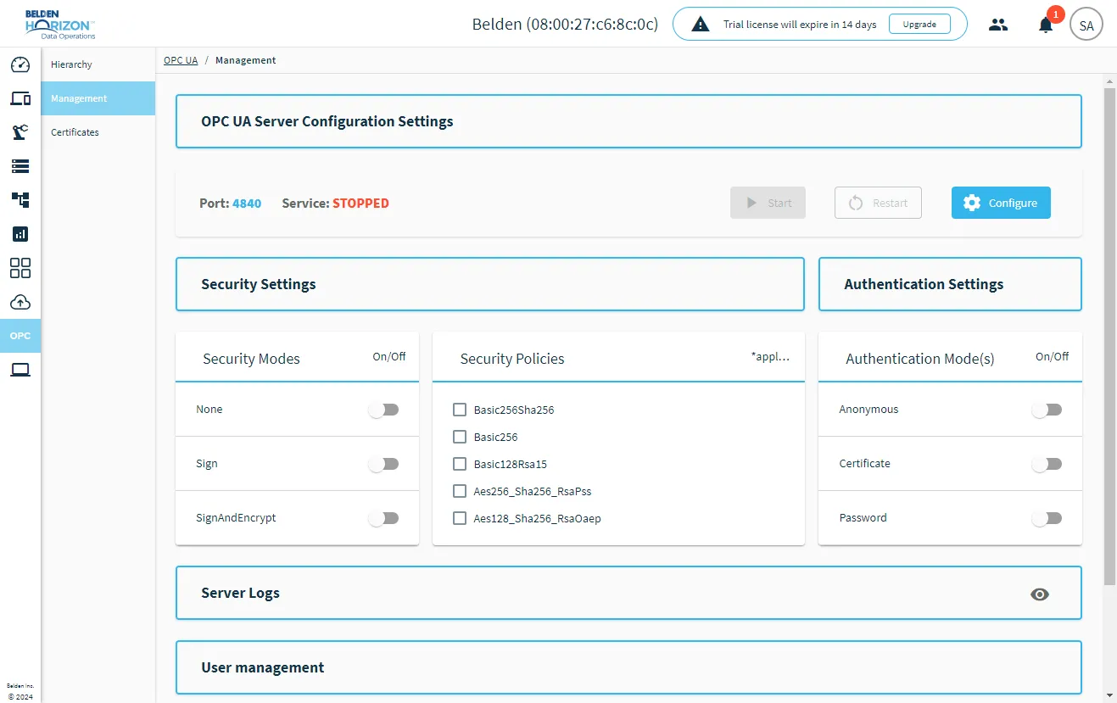Check the Aes128_Sha256_RsaOaep policy checkbox
Image resolution: width=1117 pixels, height=703 pixels.
(x=460, y=518)
